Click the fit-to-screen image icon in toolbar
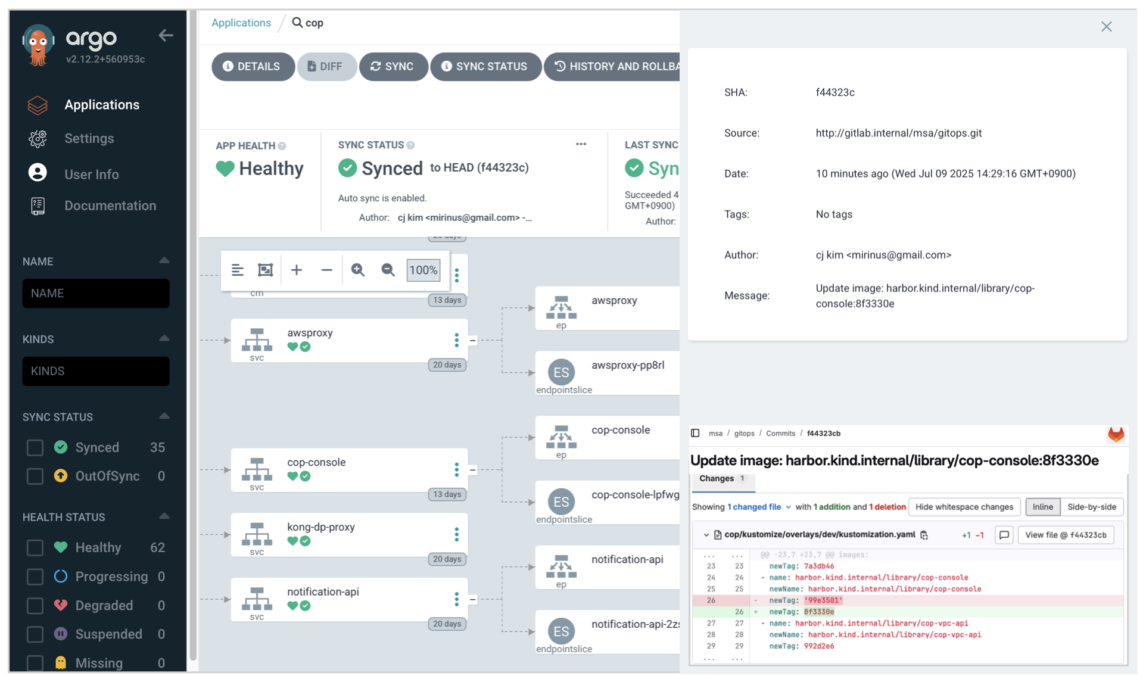Viewport: 1146px width, 679px height. pos(265,270)
